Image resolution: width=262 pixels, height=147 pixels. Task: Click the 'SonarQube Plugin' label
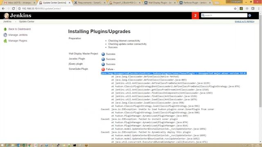[78, 69]
